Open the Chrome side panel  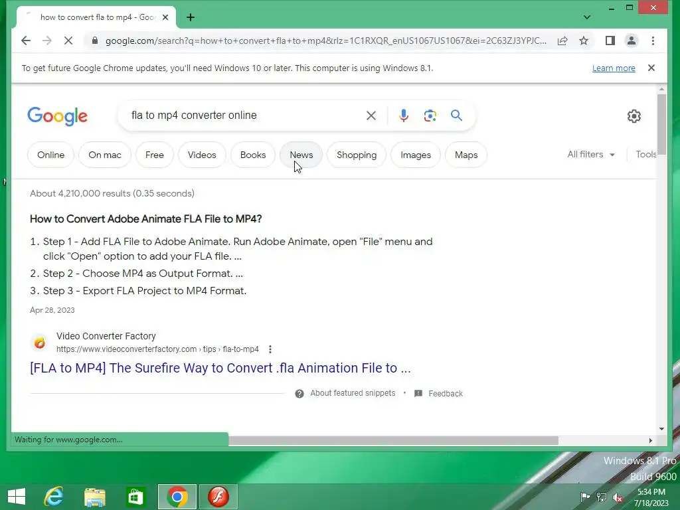[610, 41]
